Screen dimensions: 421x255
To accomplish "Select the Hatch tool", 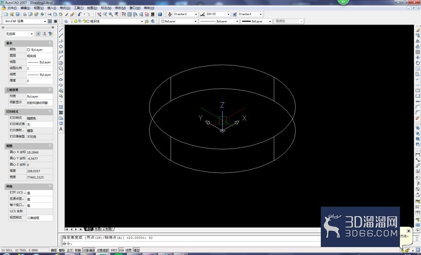I will pyautogui.click(x=61, y=107).
